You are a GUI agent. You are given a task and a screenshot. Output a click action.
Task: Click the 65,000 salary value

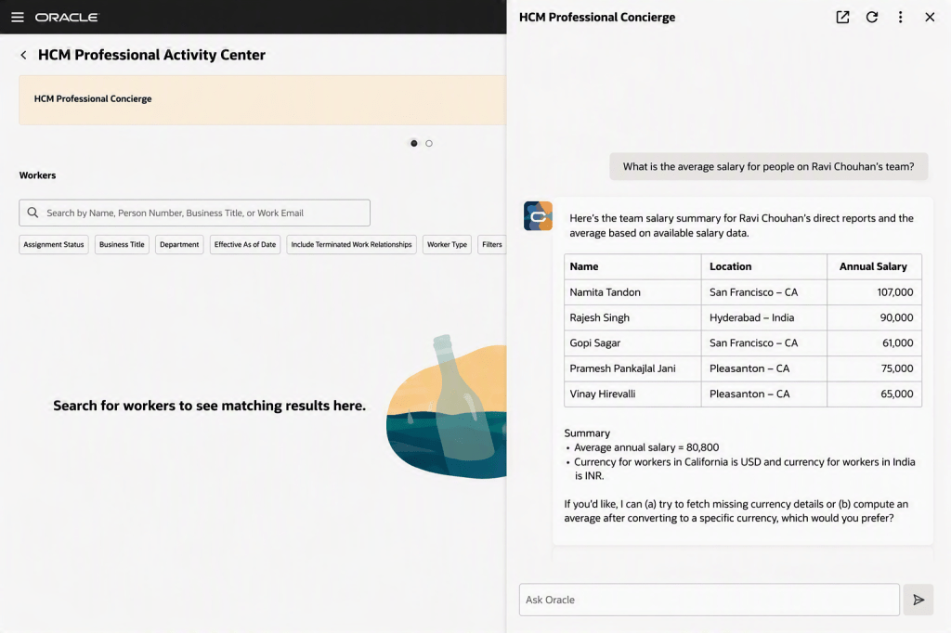coord(897,394)
